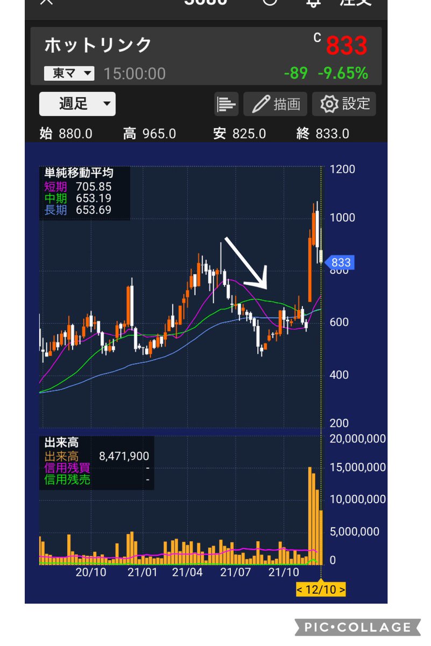
Task: Click the 15,000,000 volume axis label
Action: coord(357,467)
